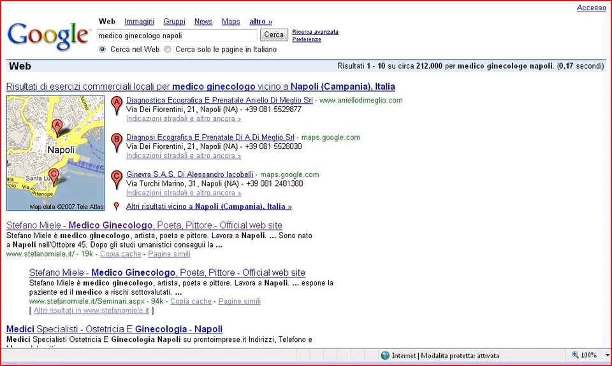Click the Google logo
The width and height of the screenshot is (612, 366).
48,36
